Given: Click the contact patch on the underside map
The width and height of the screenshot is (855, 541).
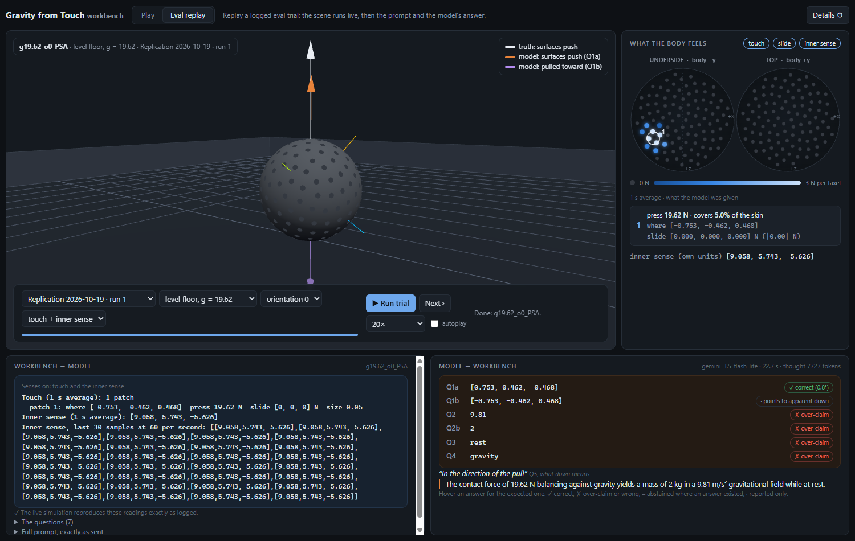Looking at the screenshot, I should [654, 137].
